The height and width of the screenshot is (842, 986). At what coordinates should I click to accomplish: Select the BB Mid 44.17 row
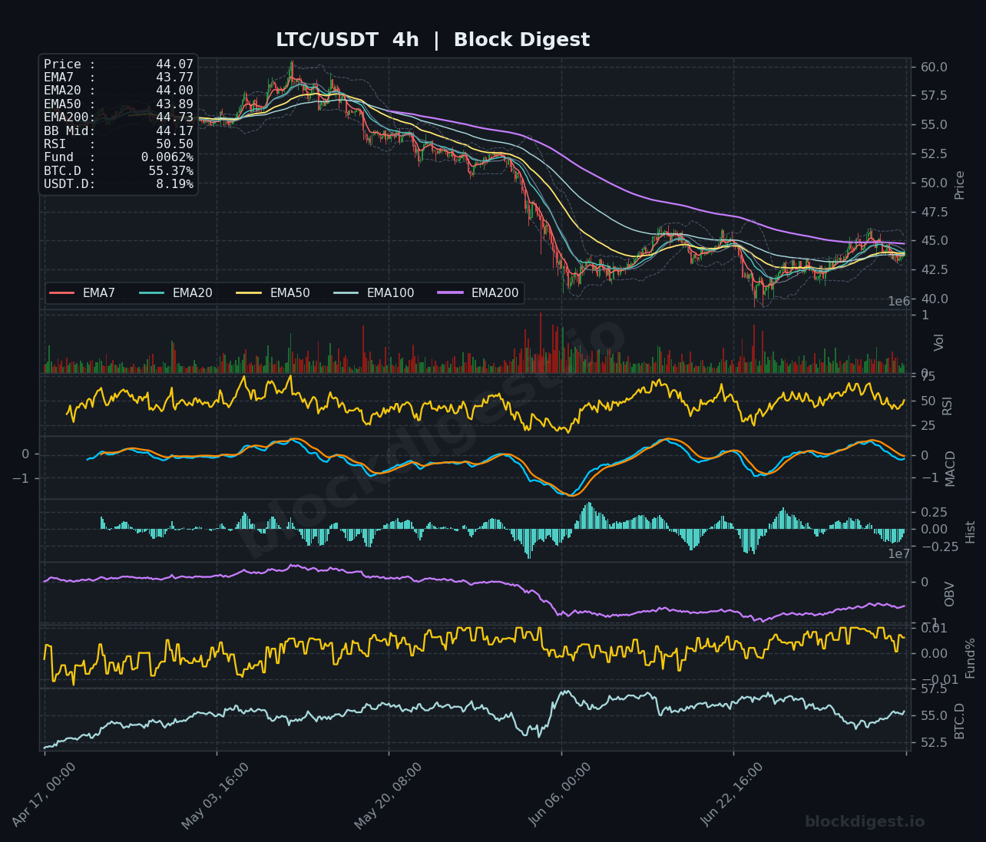[118, 130]
